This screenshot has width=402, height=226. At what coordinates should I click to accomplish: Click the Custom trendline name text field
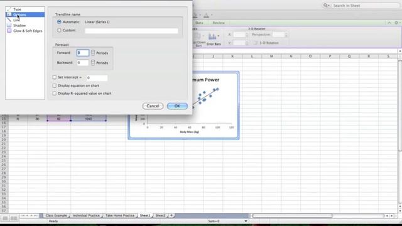(x=131, y=31)
